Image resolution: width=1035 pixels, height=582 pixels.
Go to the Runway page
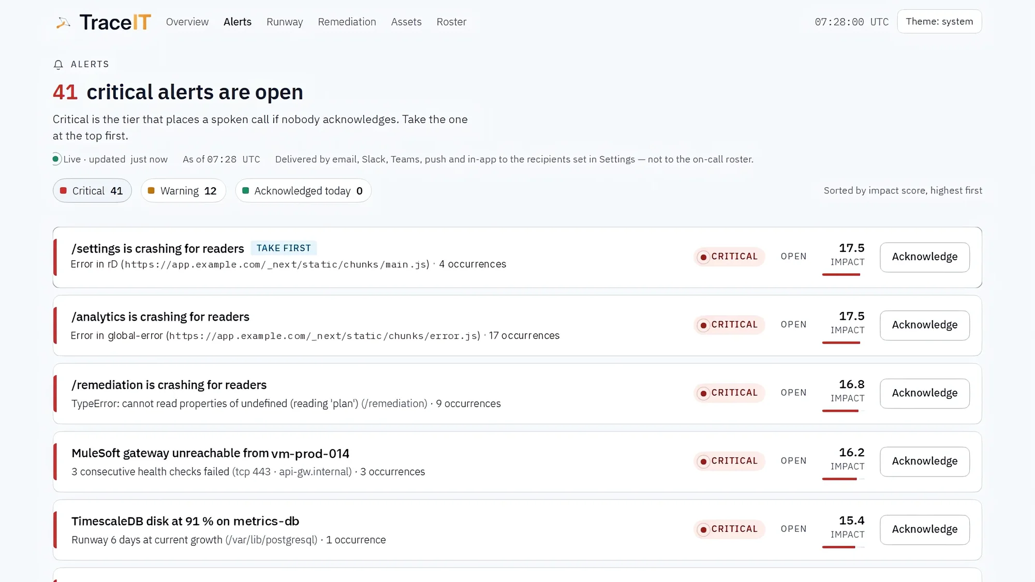[285, 22]
